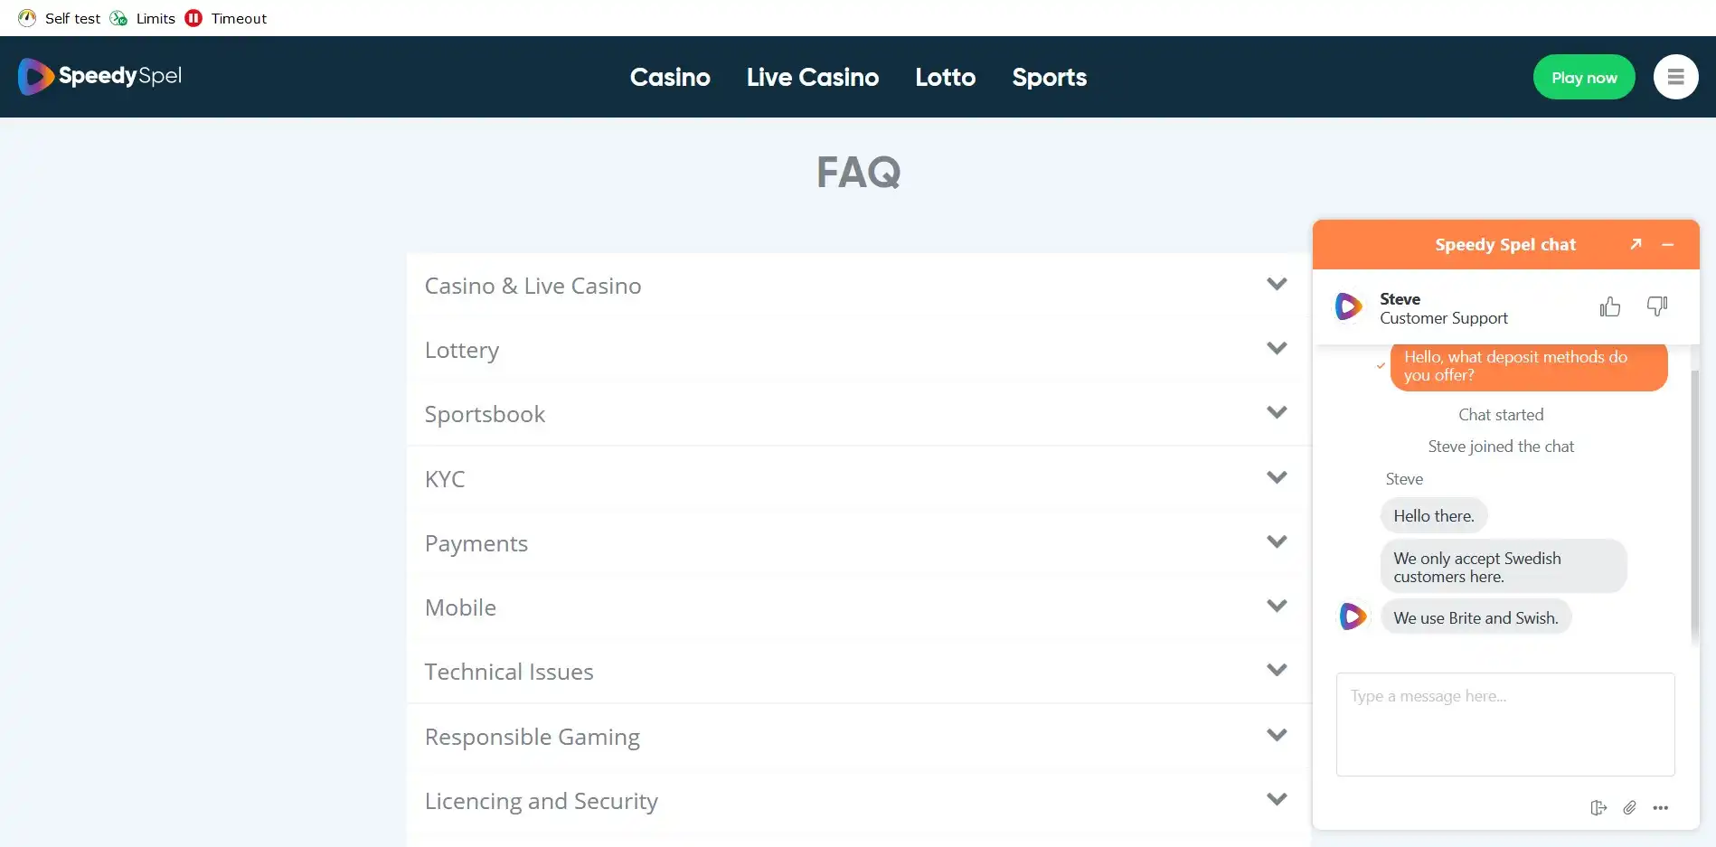Click the thumbs up rating icon
The width and height of the screenshot is (1716, 847).
1609,307
